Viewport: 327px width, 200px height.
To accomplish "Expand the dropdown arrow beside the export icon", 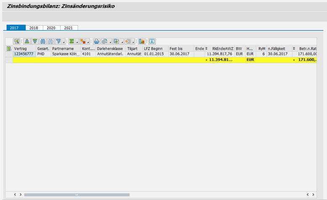I will (x=121, y=42).
